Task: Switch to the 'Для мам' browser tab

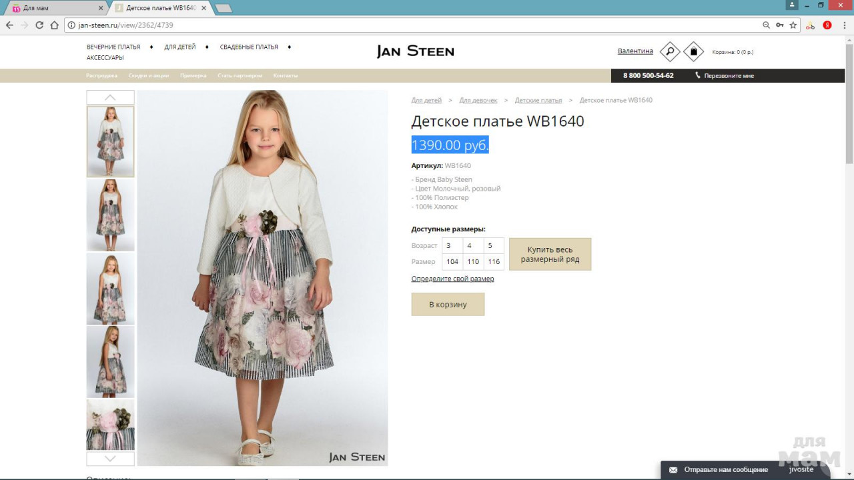Action: (x=53, y=8)
